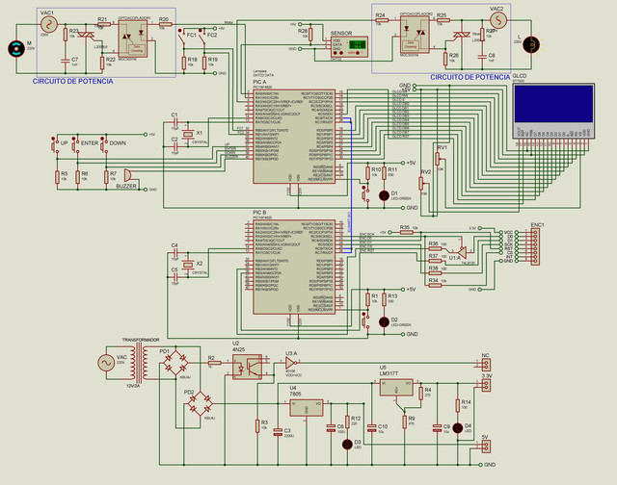
Task: Select capacitor C3
Action: pos(278,432)
